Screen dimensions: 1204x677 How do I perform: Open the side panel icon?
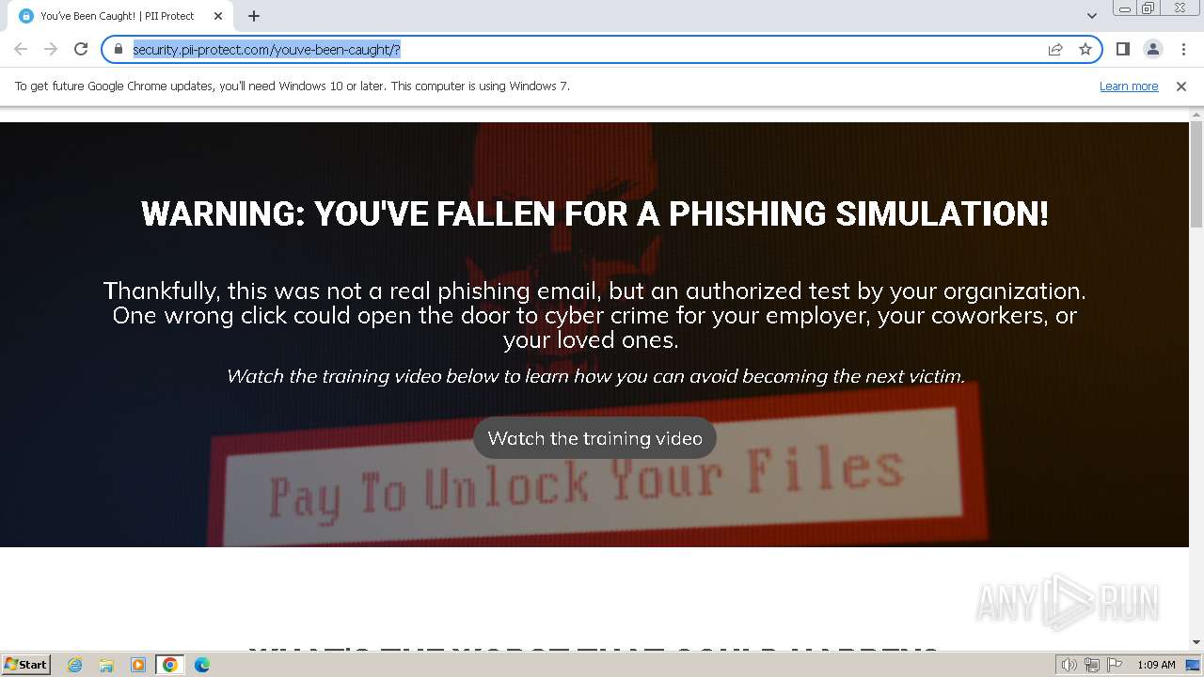[x=1122, y=49]
